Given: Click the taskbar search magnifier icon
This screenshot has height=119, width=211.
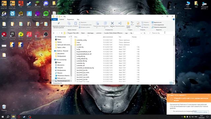Looking at the screenshot, I should click(x=8, y=117).
